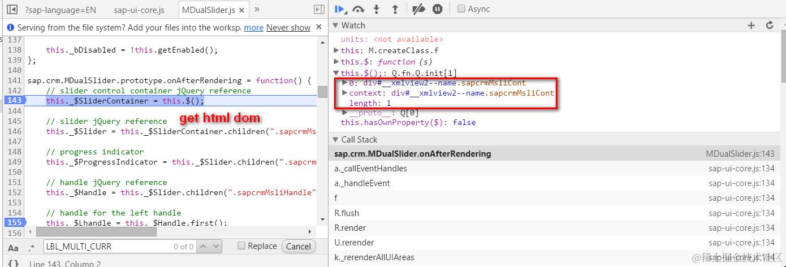Screen dimensions: 786x267
Task: Set a breakpoint on line 149
Action: pos(14,162)
